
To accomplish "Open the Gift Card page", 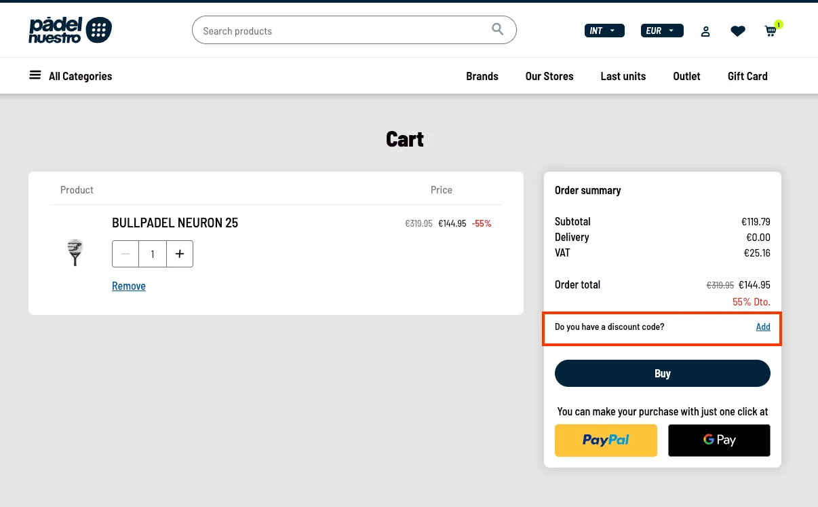I will pos(747,76).
